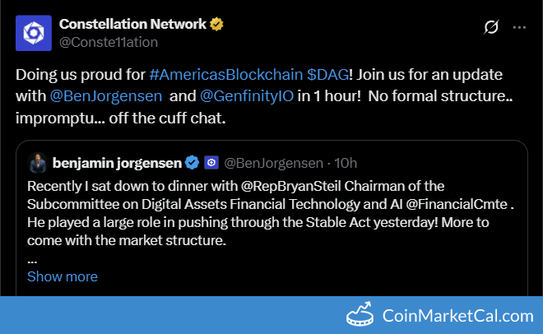Click the benjamin jorgensen display name
The height and width of the screenshot is (334, 543).
[117, 163]
